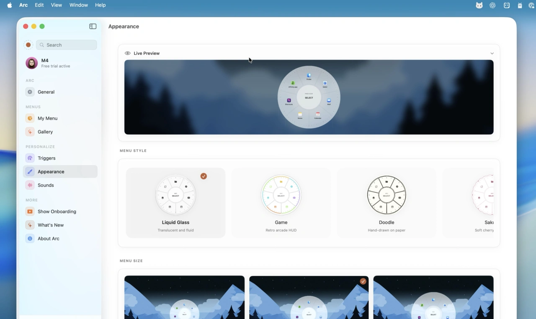The height and width of the screenshot is (319, 536).
Task: Click the "Free trial active" text
Action: 56,66
